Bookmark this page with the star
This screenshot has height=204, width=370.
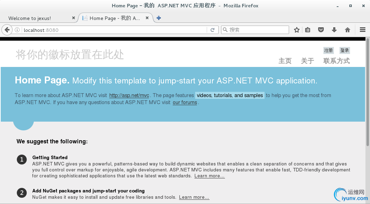pos(297,30)
